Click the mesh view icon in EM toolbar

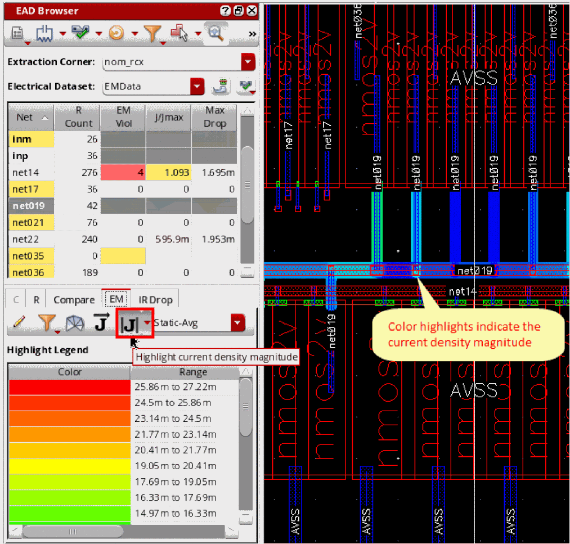[74, 323]
